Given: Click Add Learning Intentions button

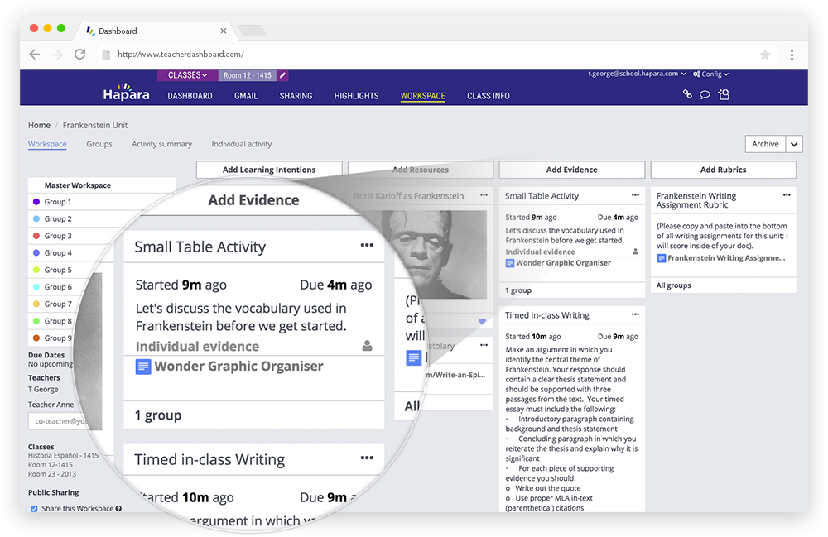Looking at the screenshot, I should point(269,170).
